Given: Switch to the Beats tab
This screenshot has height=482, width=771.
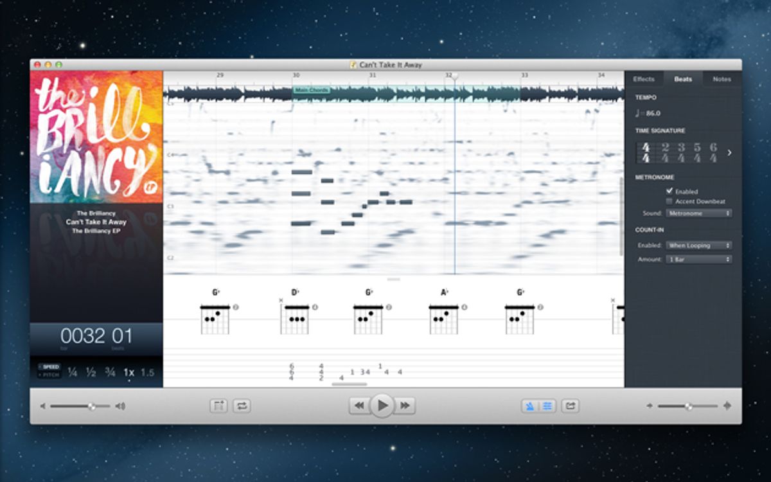Looking at the screenshot, I should point(683,79).
